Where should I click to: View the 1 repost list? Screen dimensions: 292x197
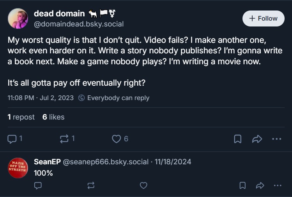pyautogui.click(x=21, y=117)
